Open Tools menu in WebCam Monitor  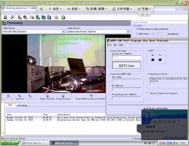(x=28, y=12)
